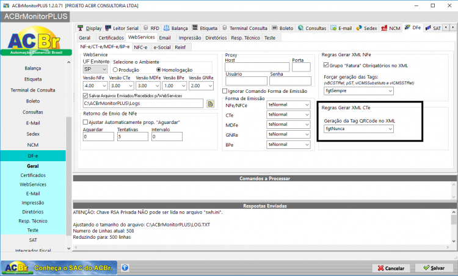This screenshot has height=276, width=458.
Task: Open the RFD tab icon
Action: (145, 28)
